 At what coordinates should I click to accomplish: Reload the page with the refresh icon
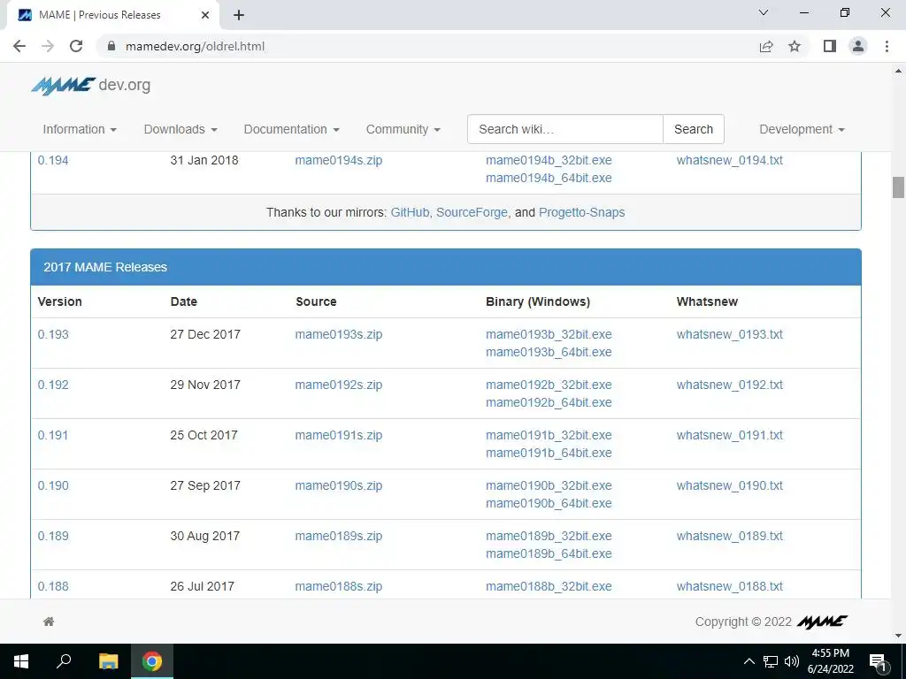pos(76,46)
